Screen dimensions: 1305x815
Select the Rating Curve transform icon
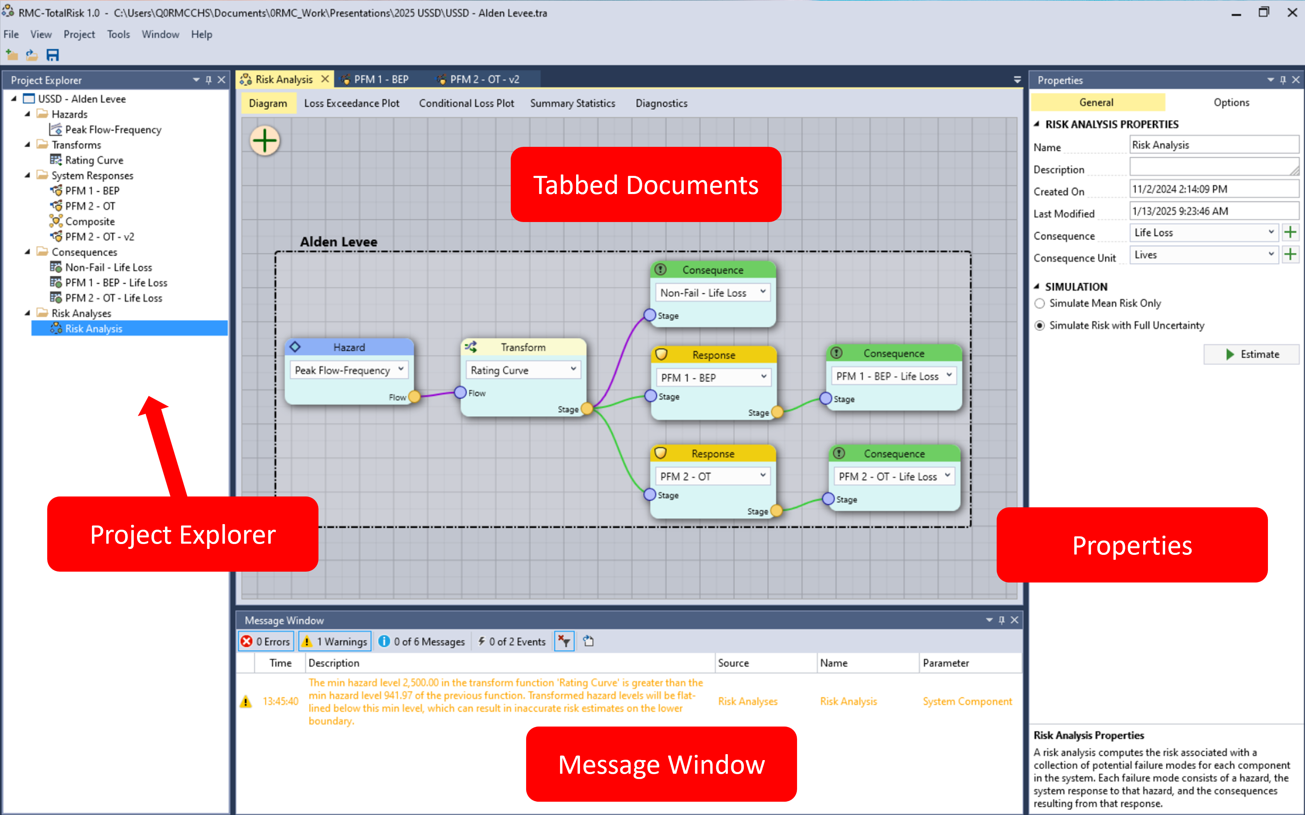56,159
